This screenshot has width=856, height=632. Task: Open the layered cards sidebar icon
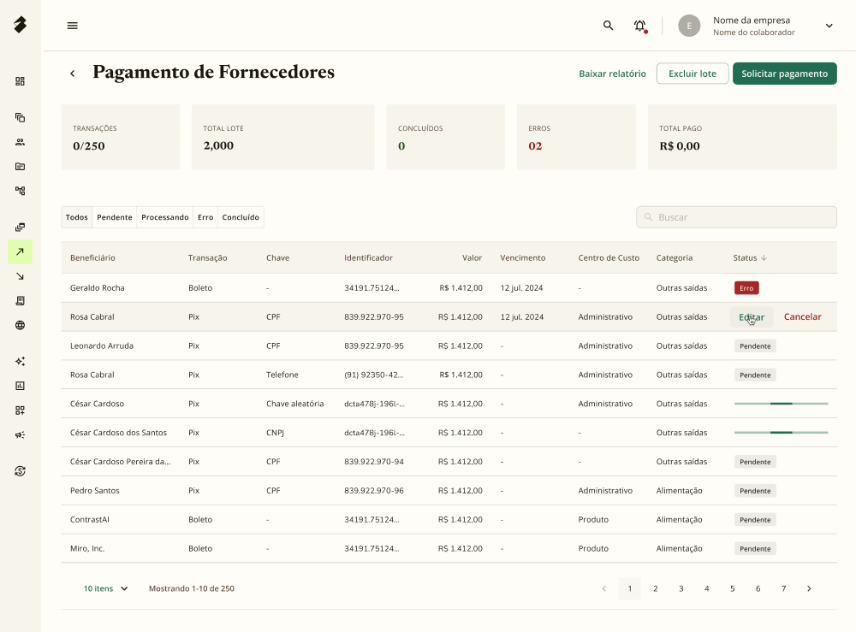[x=21, y=227]
